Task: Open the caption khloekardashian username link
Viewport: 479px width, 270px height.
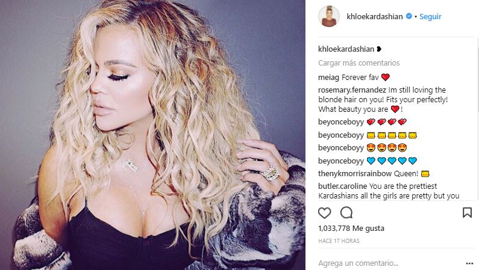Action: point(346,49)
